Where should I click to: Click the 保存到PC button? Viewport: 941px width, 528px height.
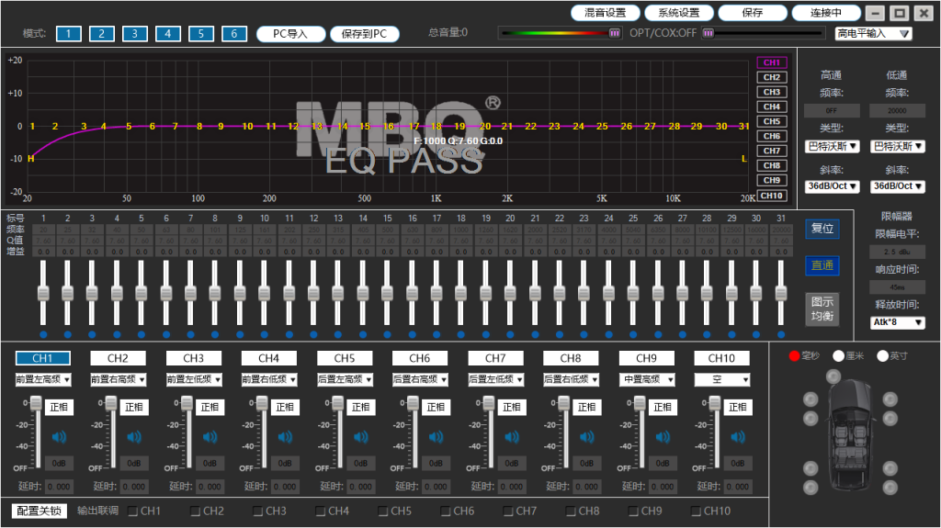pyautogui.click(x=364, y=34)
